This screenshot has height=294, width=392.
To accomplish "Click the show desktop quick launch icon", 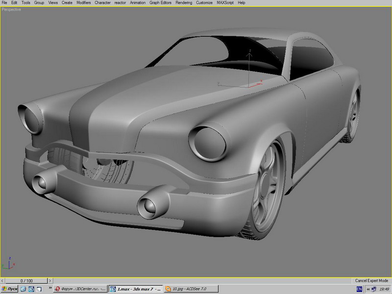I will coord(39,289).
